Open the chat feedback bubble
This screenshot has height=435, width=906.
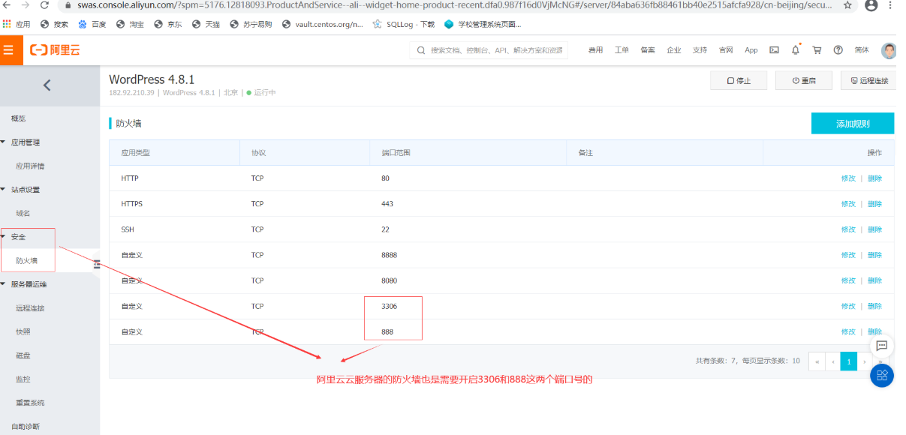coord(882,346)
